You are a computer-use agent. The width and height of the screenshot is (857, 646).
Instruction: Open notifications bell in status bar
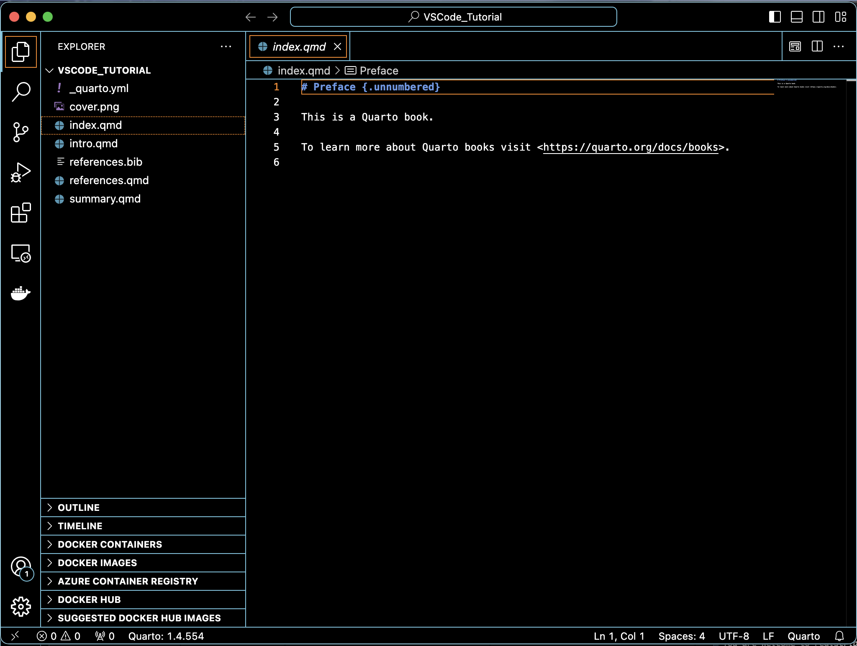click(x=839, y=636)
